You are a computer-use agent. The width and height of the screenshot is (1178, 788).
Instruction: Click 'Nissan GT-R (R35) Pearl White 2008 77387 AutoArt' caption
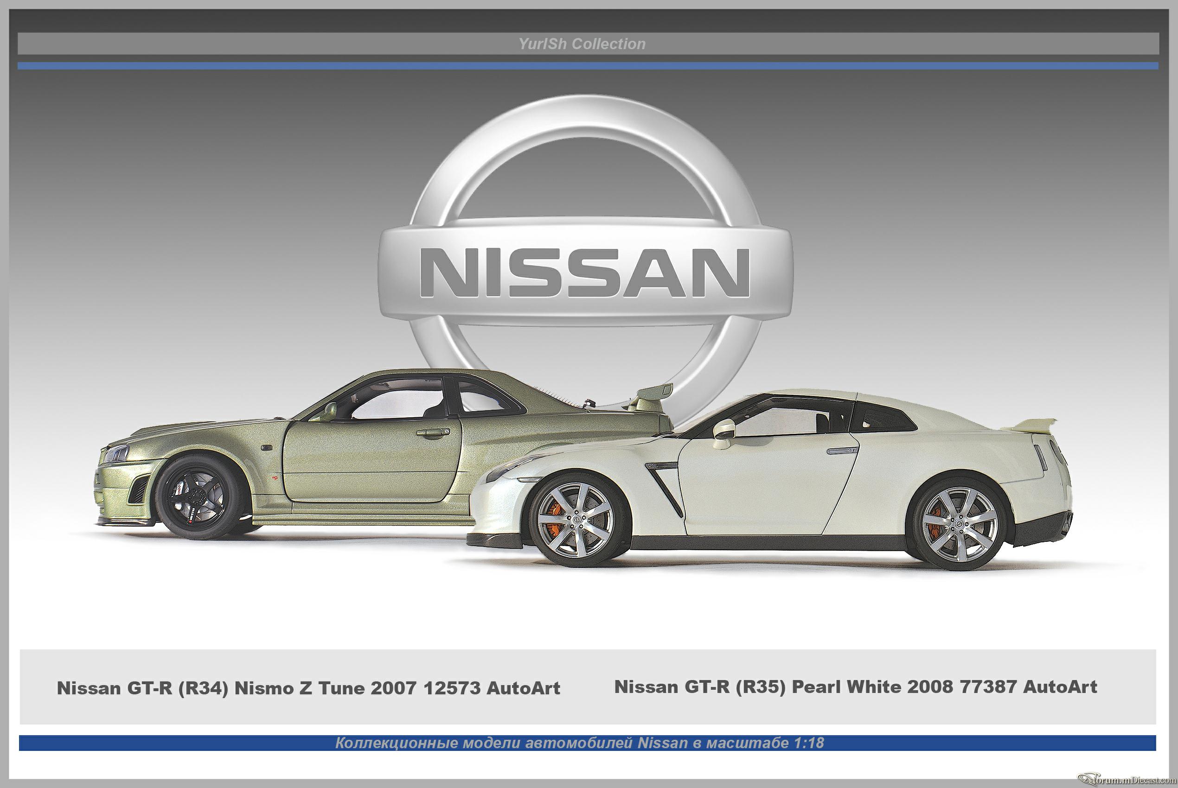tap(856, 686)
